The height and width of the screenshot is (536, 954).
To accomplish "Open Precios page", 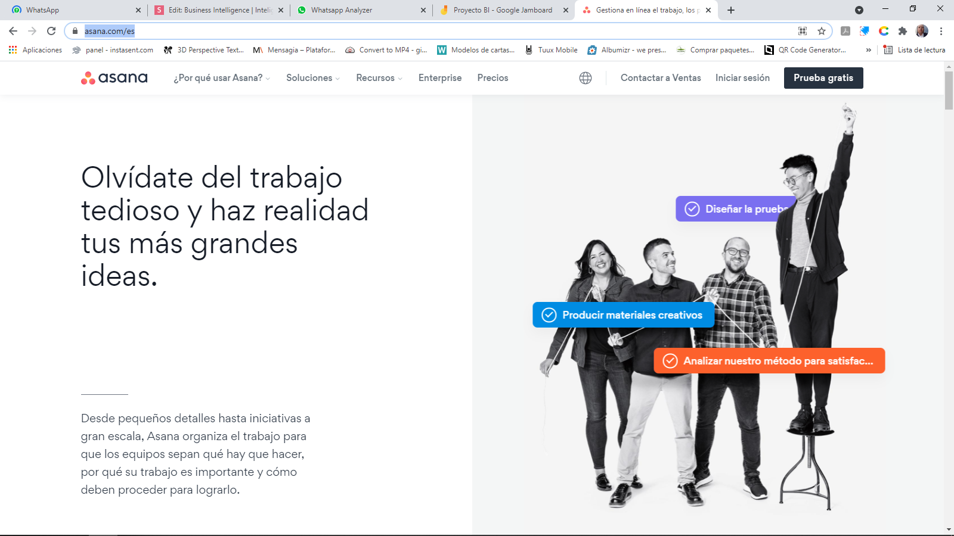I will coord(493,78).
